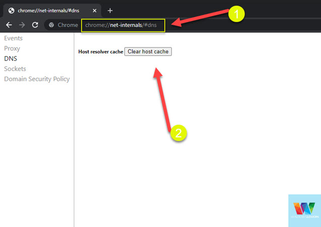
Task: Open the Sockets section in the sidebar
Action: [15, 69]
